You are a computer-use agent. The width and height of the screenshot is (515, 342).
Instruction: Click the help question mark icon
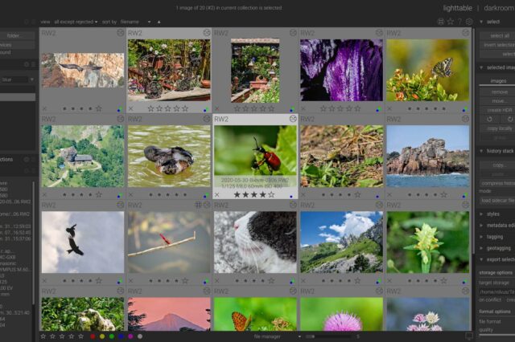click(459, 22)
